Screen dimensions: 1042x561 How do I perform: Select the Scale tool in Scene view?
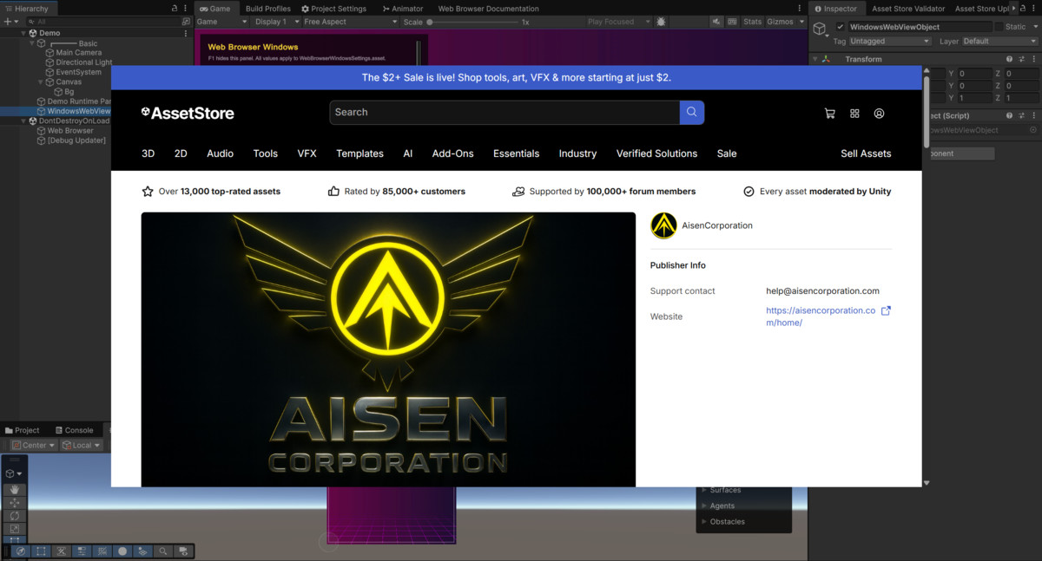click(15, 529)
